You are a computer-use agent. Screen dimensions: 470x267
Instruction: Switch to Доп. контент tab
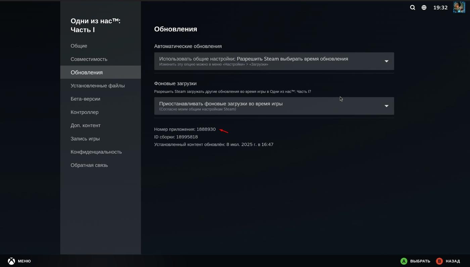point(100,125)
